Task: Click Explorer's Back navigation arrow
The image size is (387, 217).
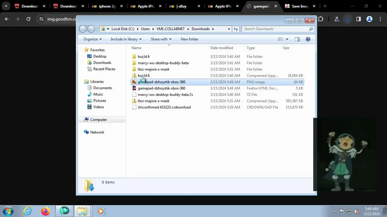Action: tap(83, 29)
